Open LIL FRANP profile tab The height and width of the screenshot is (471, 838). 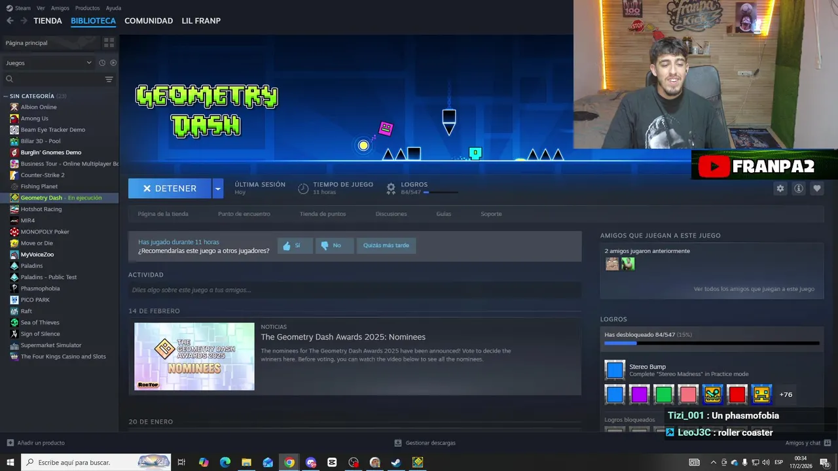coord(201,21)
